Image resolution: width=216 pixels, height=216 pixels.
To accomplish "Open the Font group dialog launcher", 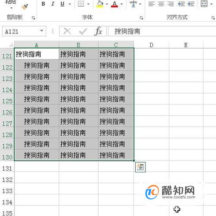I will 142,18.
